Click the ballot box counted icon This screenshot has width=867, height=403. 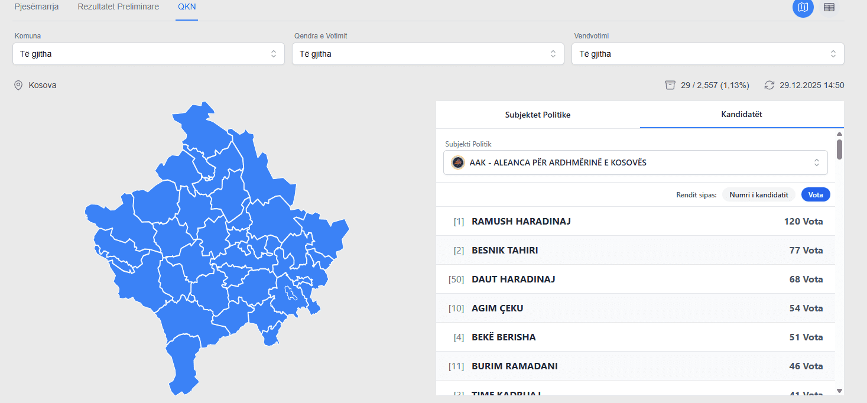pos(670,85)
